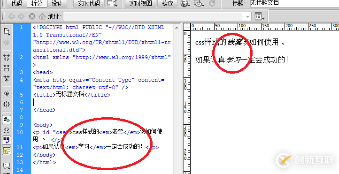Click line number 1 in the gutter
This screenshot has width=339, height=174.
click(21, 27)
